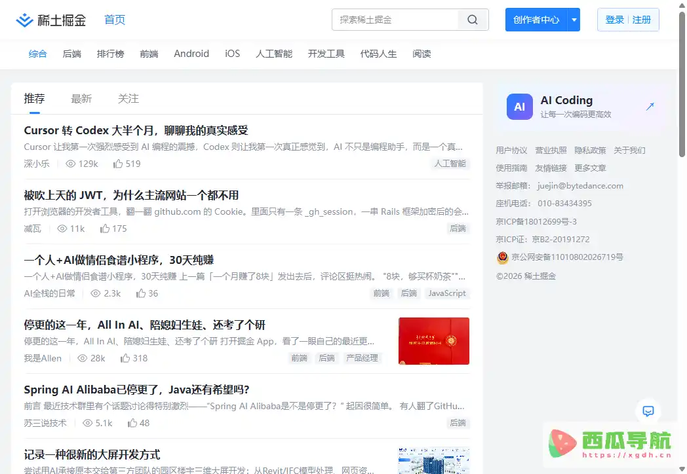
Task: Click the 产品经理 tag
Action: tap(362, 358)
